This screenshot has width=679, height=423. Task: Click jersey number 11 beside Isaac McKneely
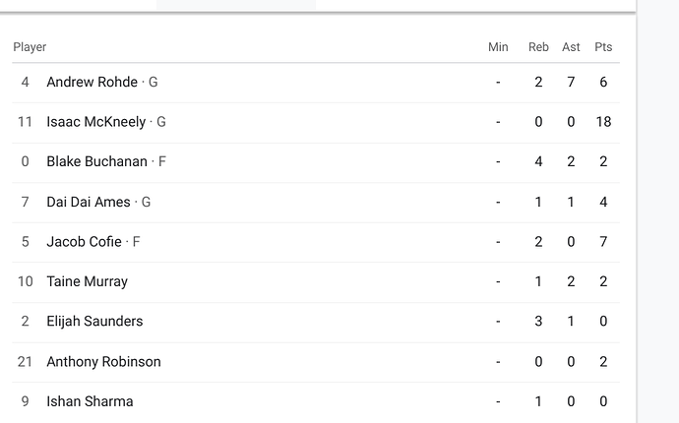(26, 122)
